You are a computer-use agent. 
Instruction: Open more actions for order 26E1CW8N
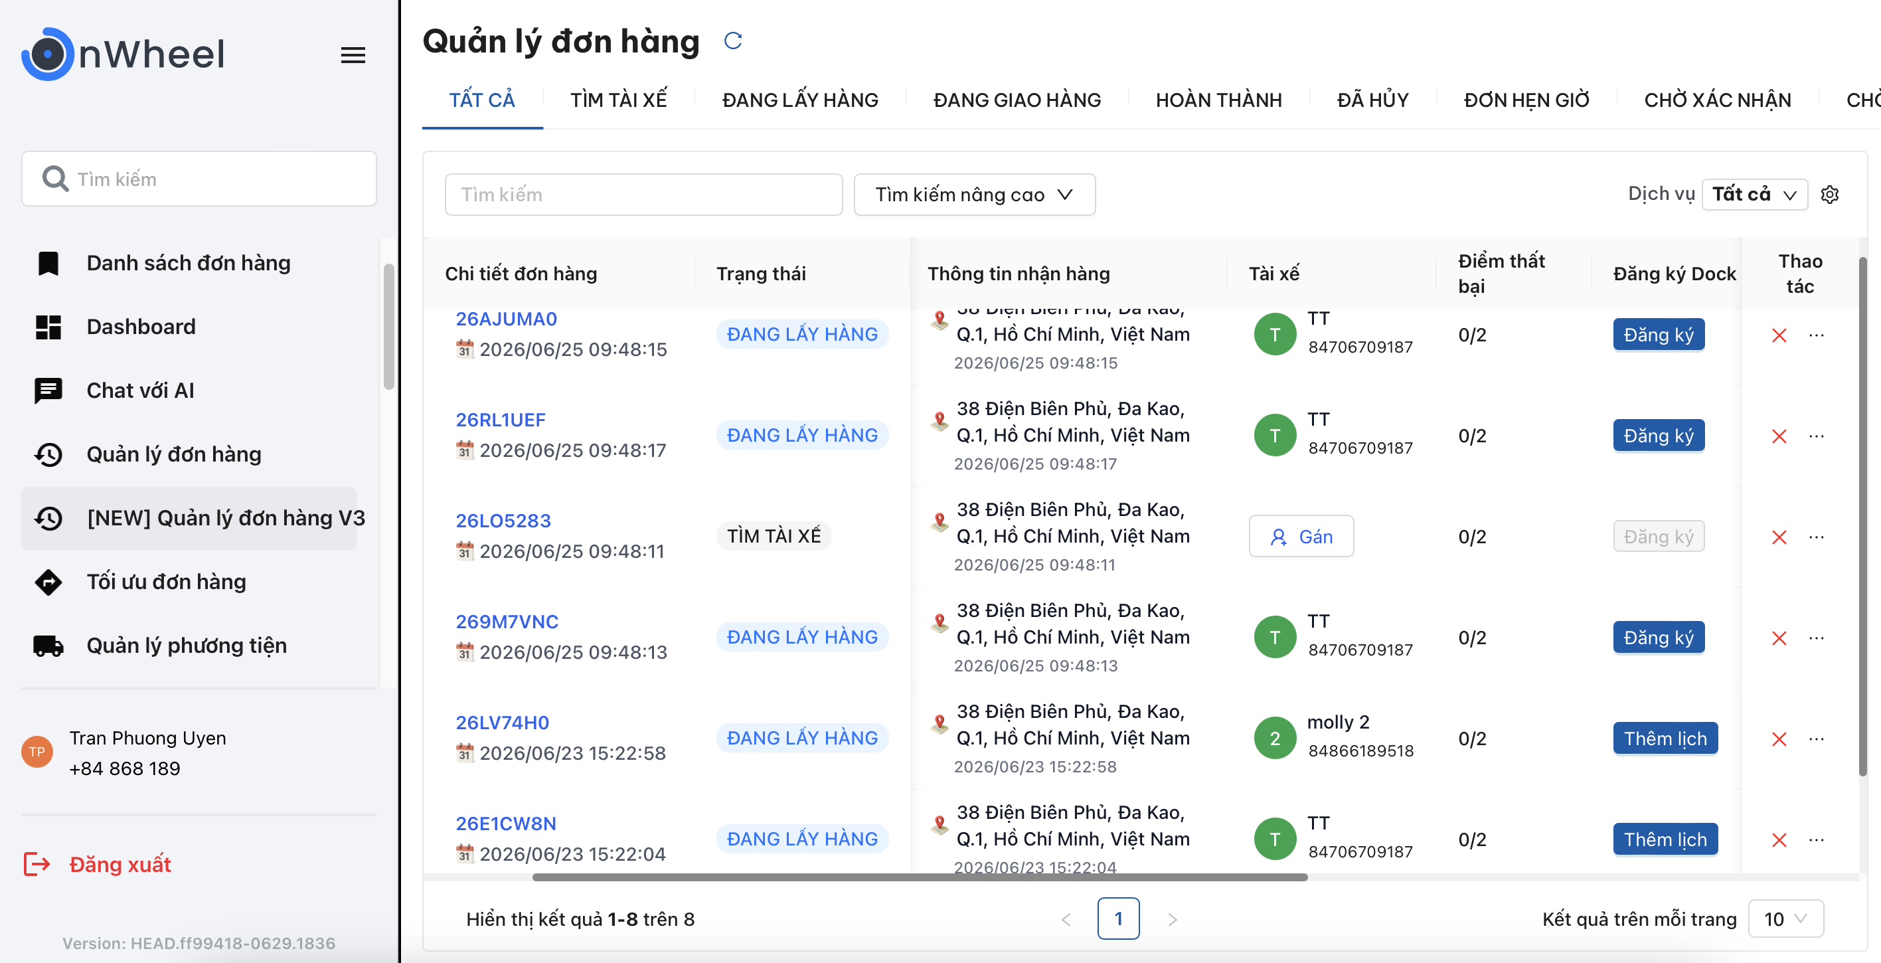[x=1816, y=839]
